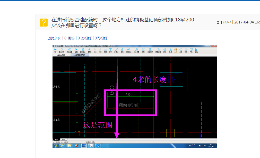Open the Windows Start button in screenshot
Viewport: 260px width, 158px height.
click(x=55, y=146)
